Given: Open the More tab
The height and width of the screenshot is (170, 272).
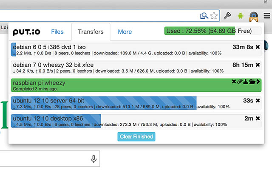Looking at the screenshot, I should (125, 32).
